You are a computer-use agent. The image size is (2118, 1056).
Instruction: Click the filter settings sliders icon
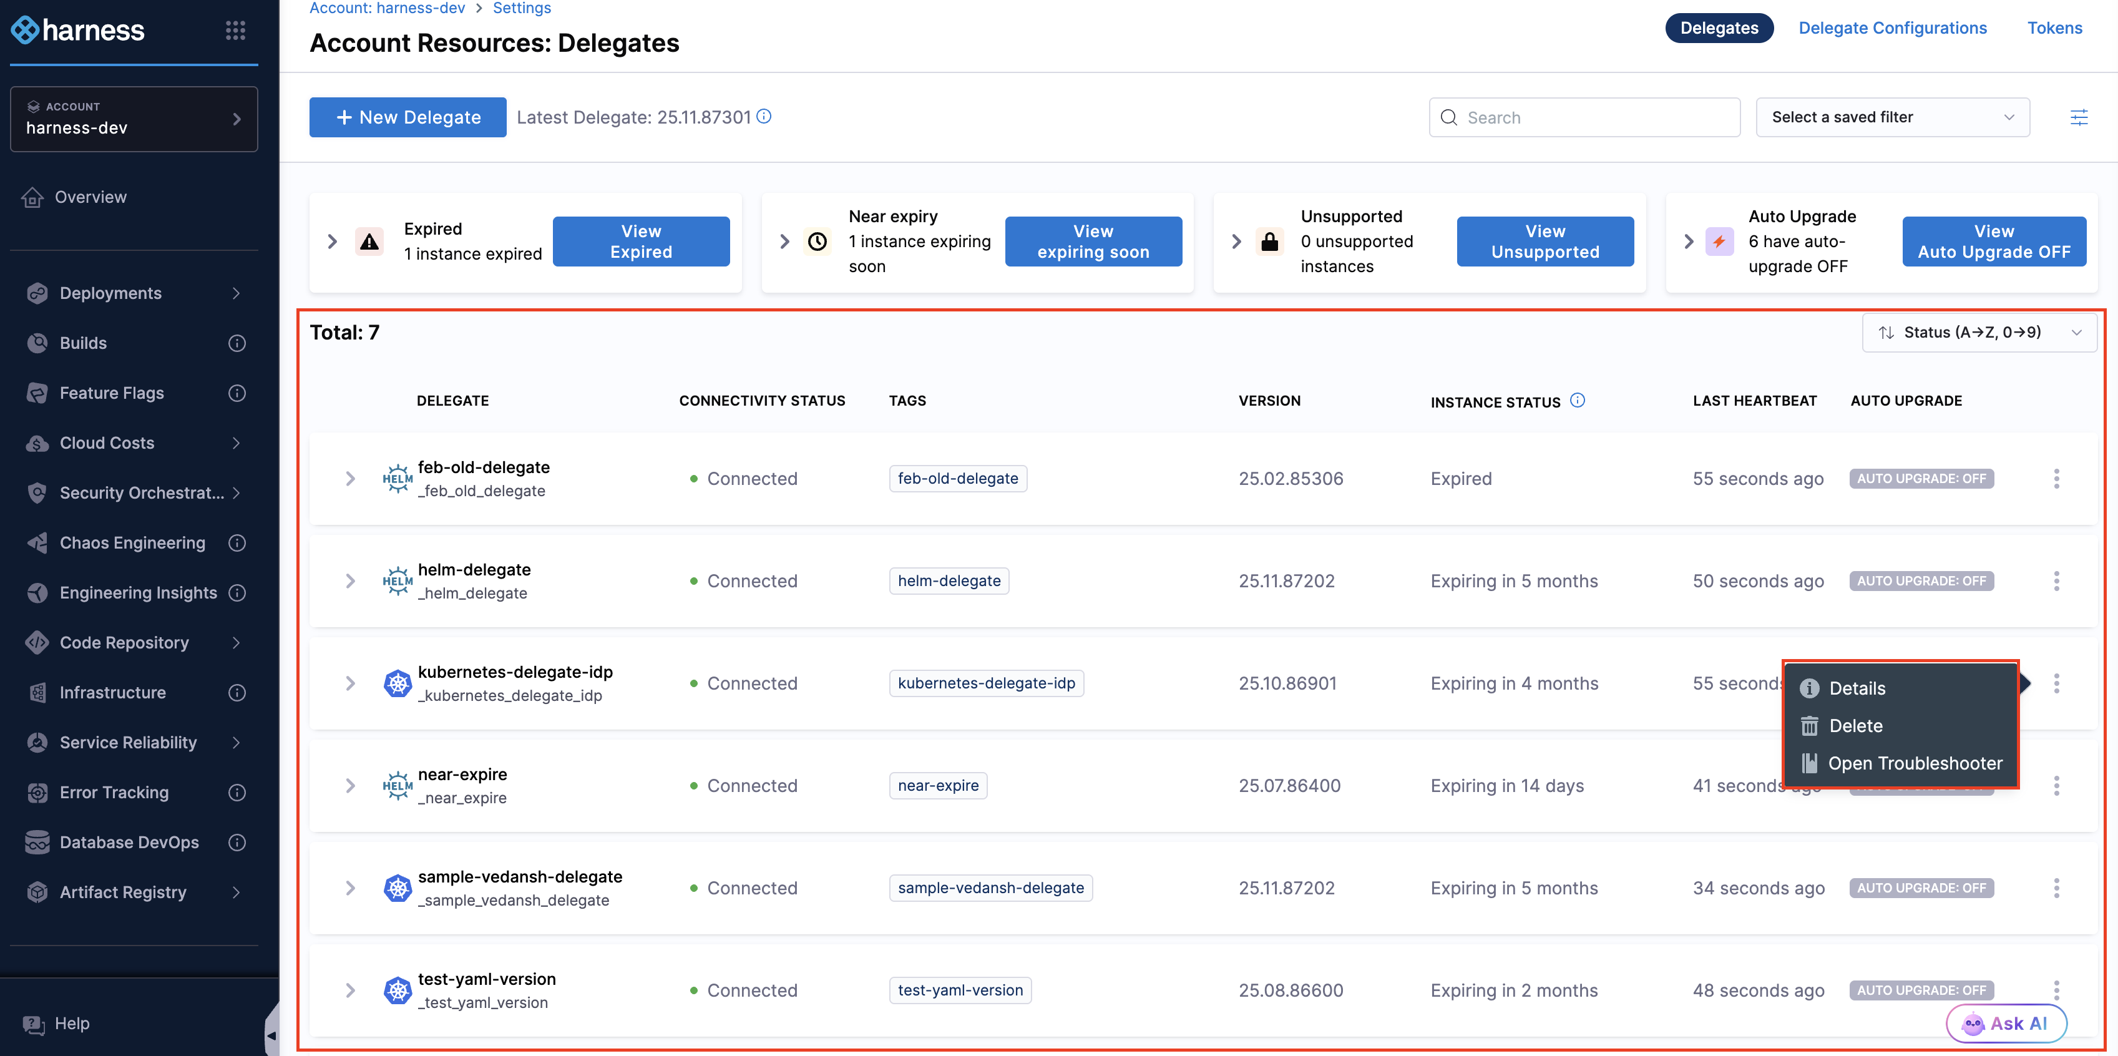click(x=2077, y=117)
